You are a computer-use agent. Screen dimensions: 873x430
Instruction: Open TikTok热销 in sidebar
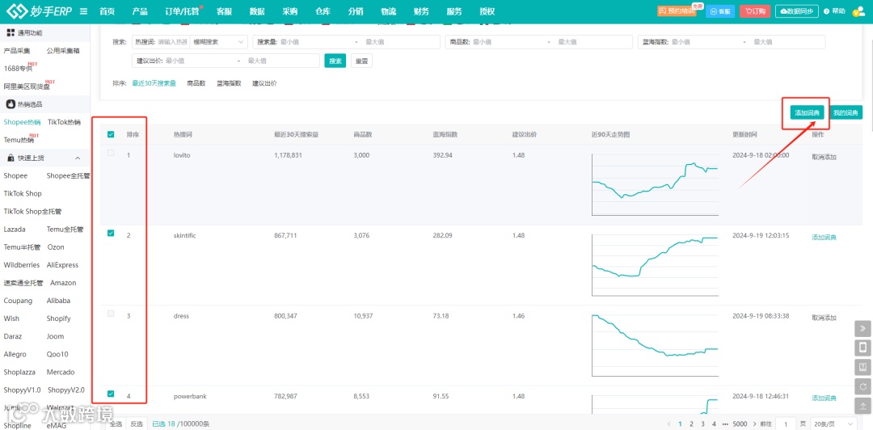(64, 122)
